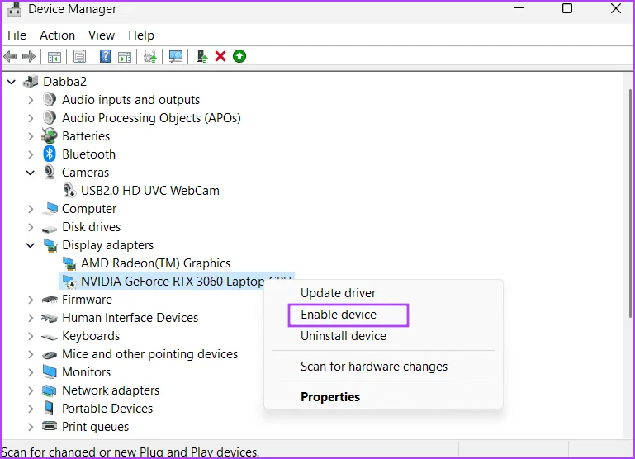Click the Dabba2 computer icon

tap(31, 82)
